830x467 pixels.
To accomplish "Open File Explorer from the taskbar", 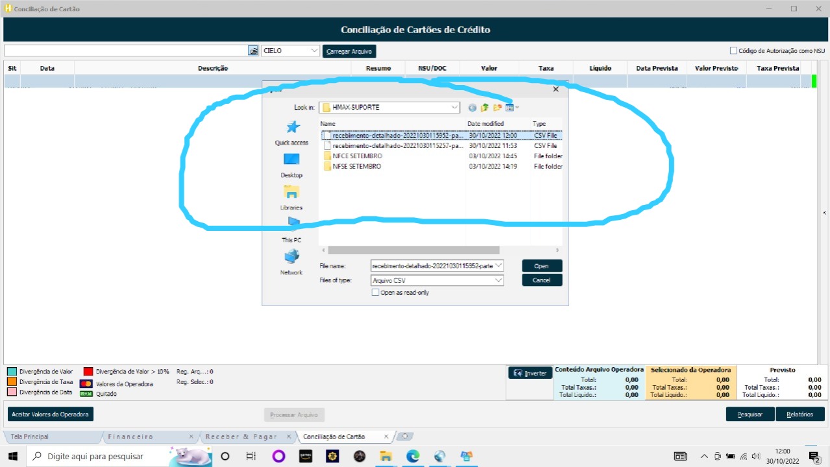I will [x=386, y=456].
